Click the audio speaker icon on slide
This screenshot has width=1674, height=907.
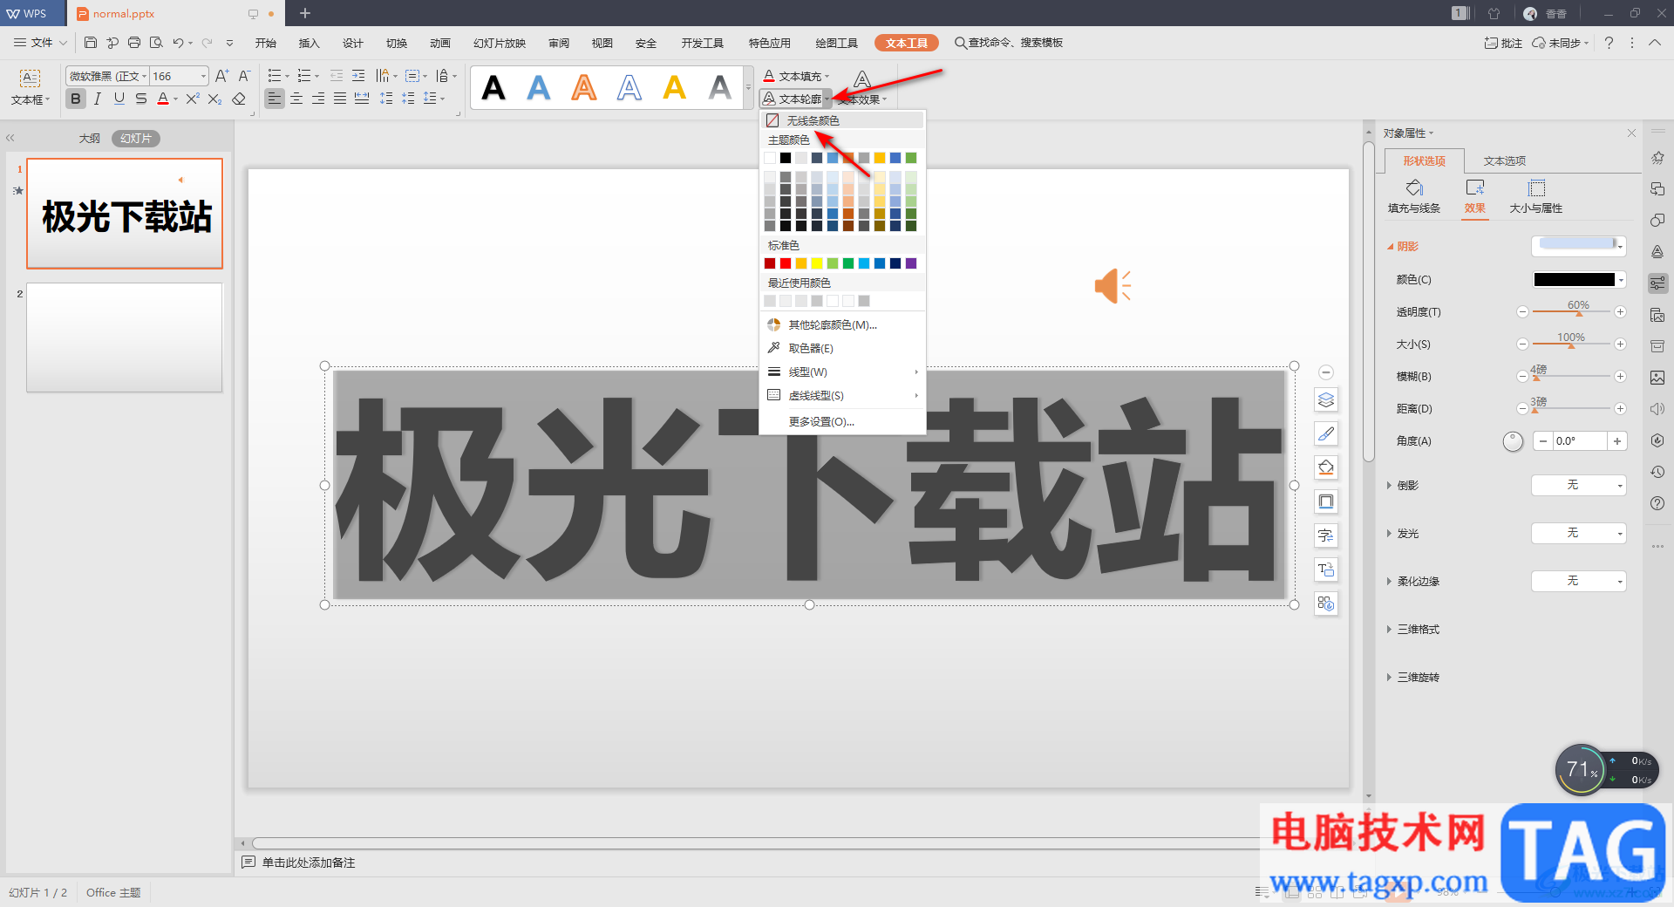[1113, 286]
